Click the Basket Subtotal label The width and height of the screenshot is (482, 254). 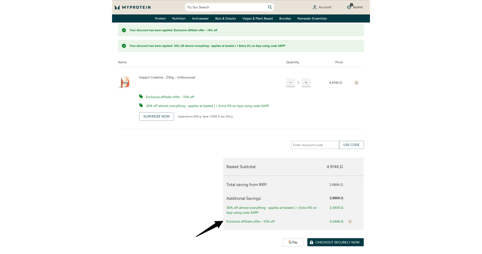[241, 167]
